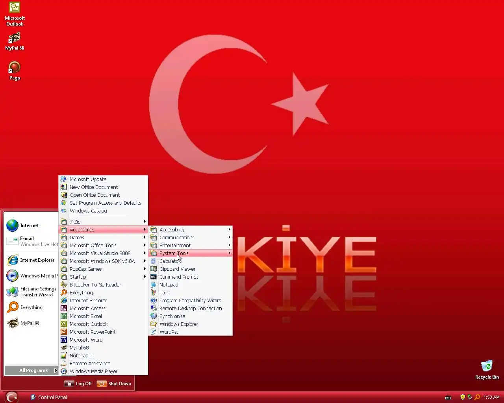Launch Windows Media Player from programs list
The image size is (504, 403).
click(103, 371)
